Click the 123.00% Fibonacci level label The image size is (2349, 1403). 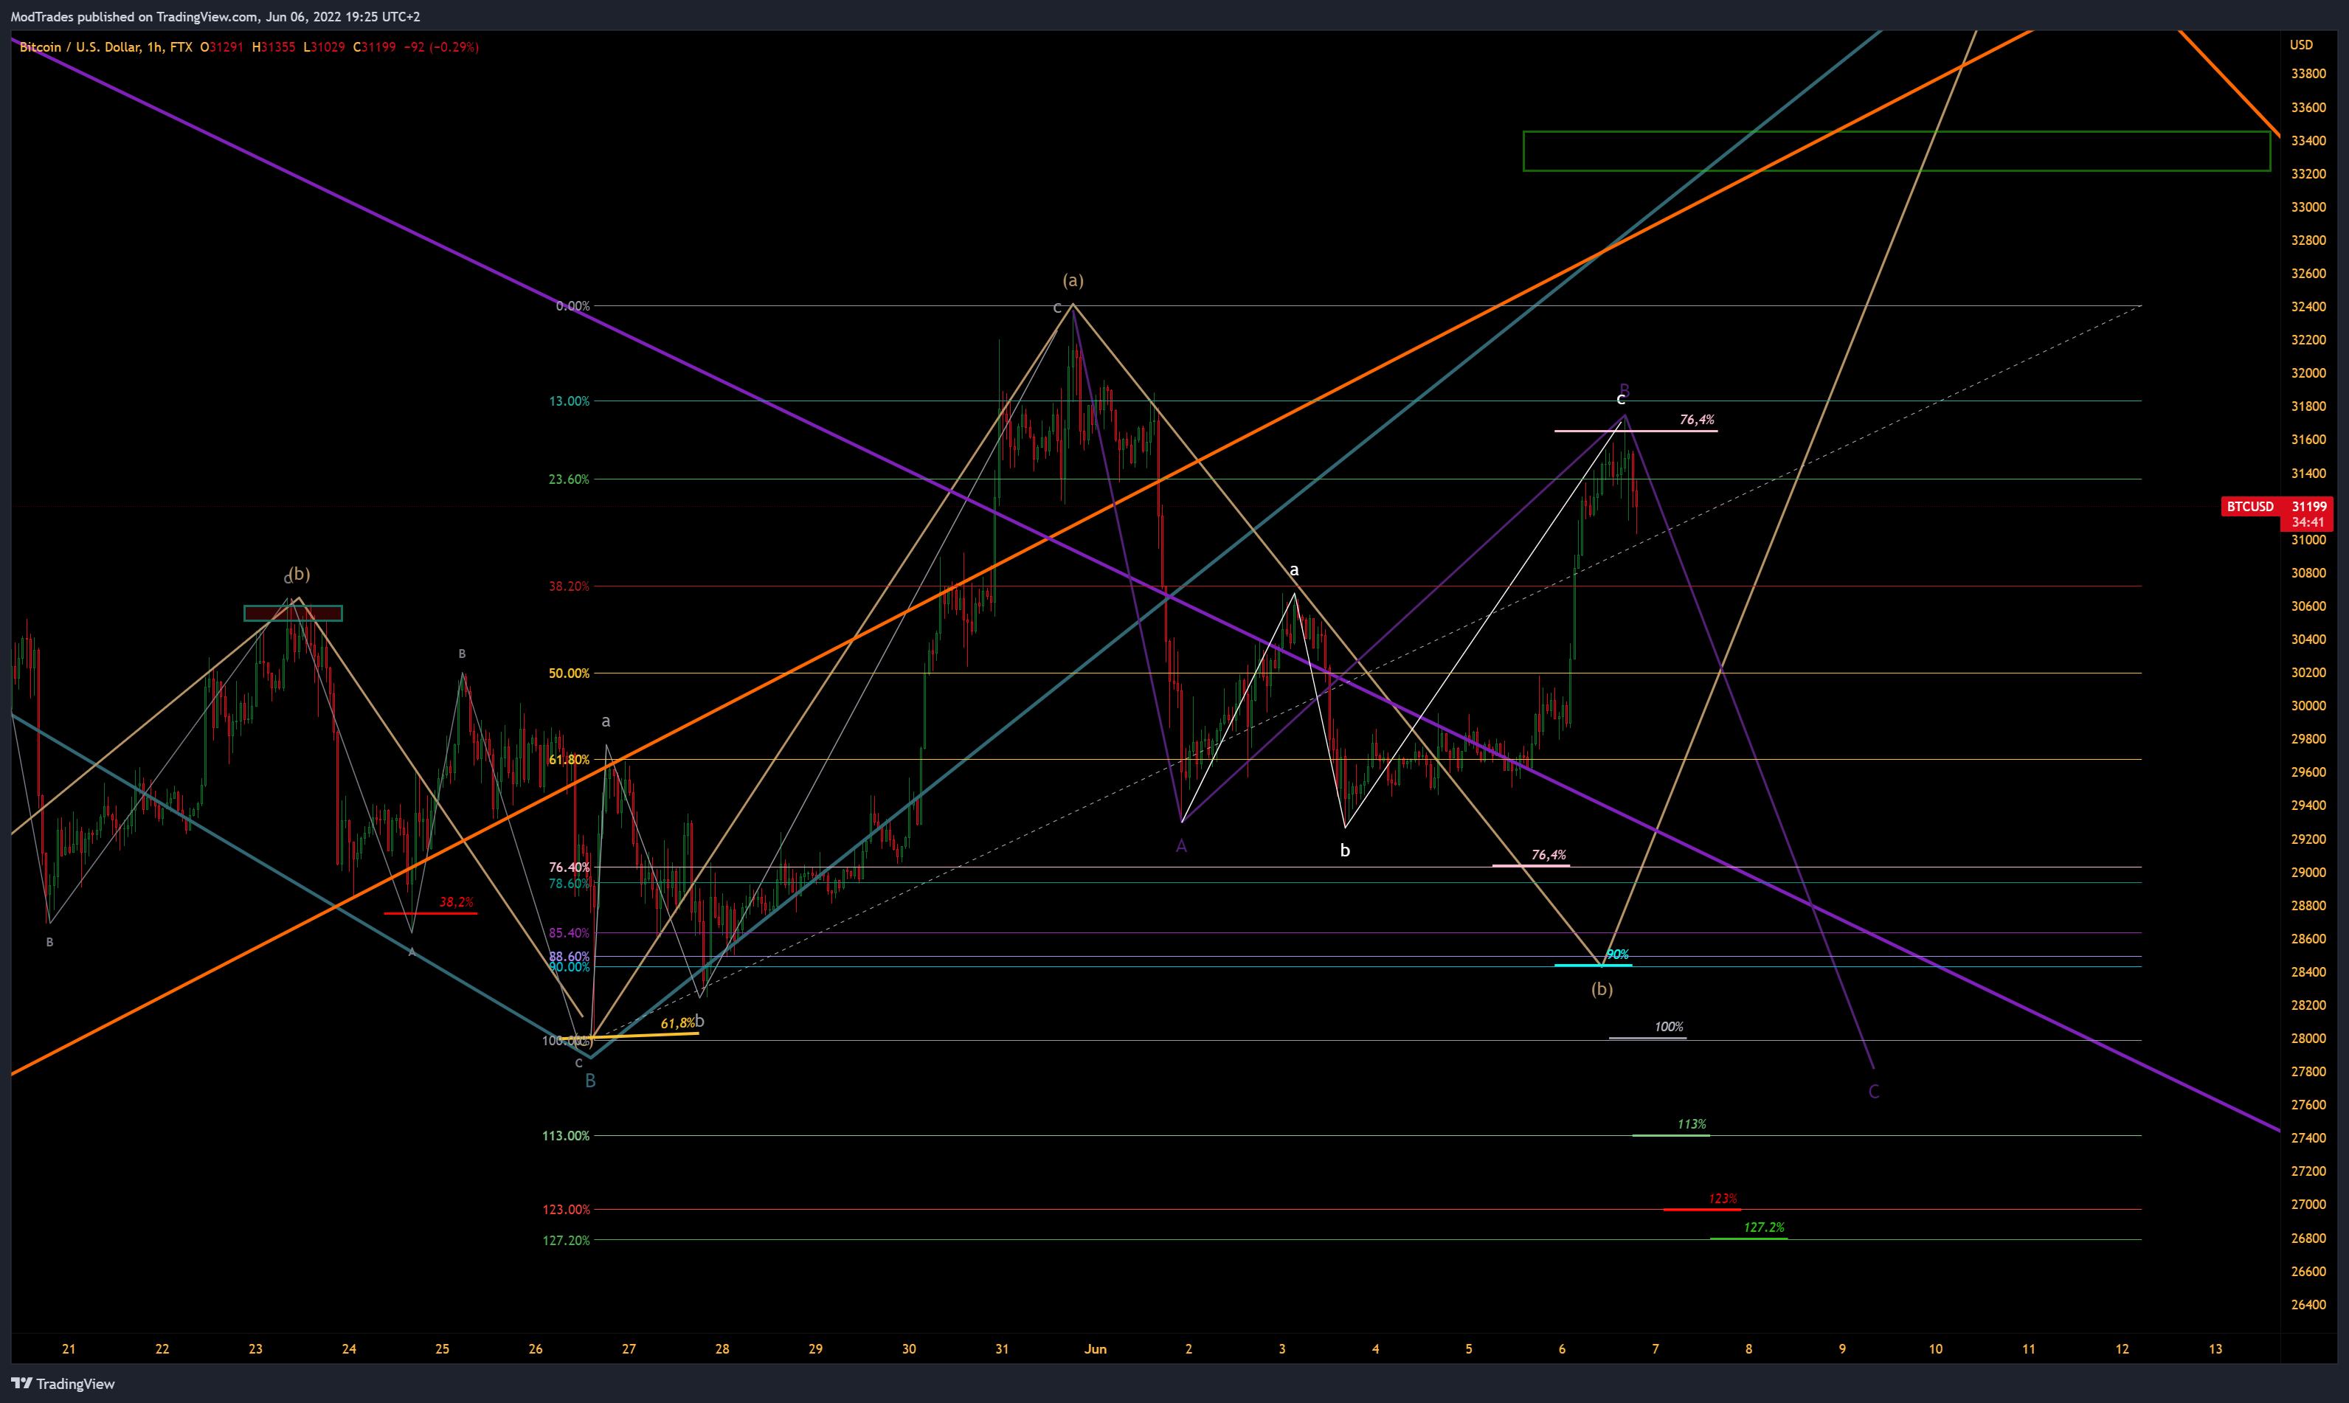pyautogui.click(x=565, y=1209)
